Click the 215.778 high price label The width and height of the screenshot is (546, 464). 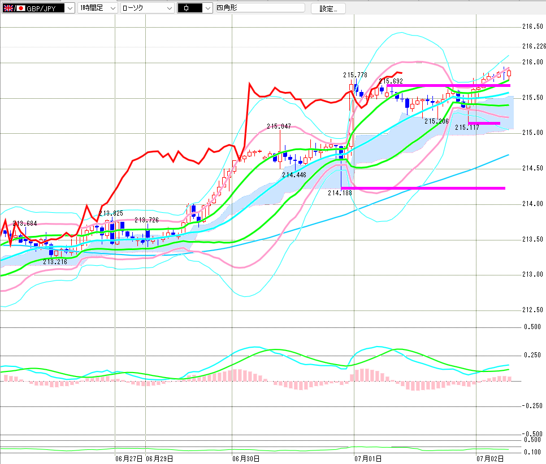tap(355, 75)
